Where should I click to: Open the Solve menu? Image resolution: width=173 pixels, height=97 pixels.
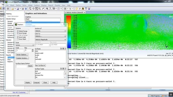tap(24, 5)
